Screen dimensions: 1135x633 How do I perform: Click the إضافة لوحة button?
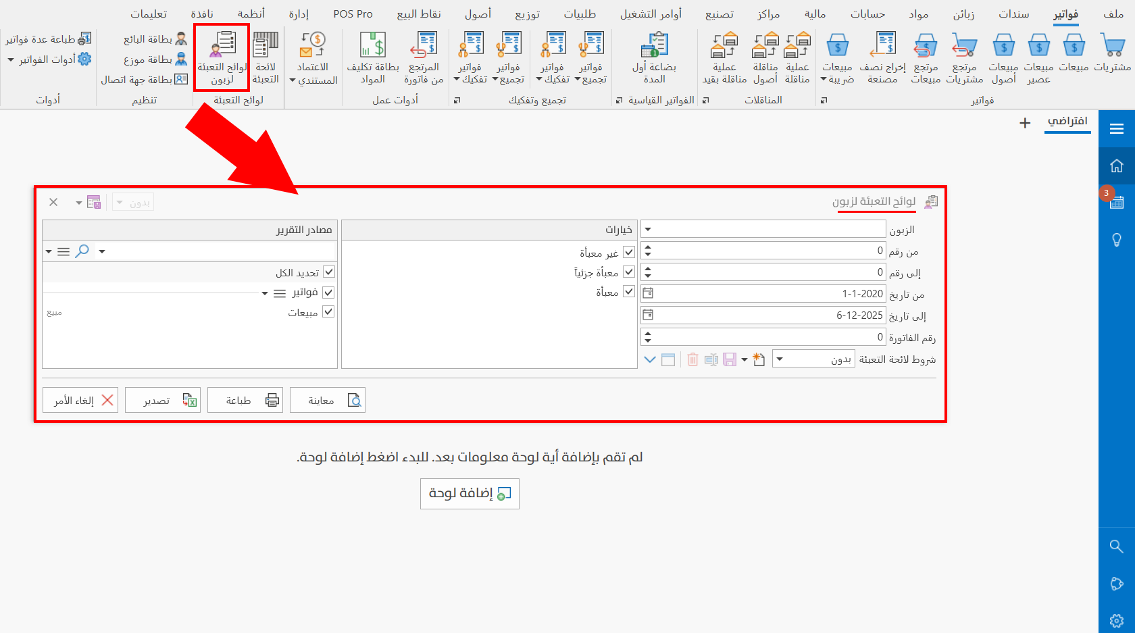click(470, 494)
